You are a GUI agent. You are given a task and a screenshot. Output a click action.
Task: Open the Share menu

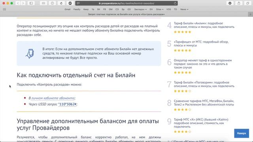(239, 3)
